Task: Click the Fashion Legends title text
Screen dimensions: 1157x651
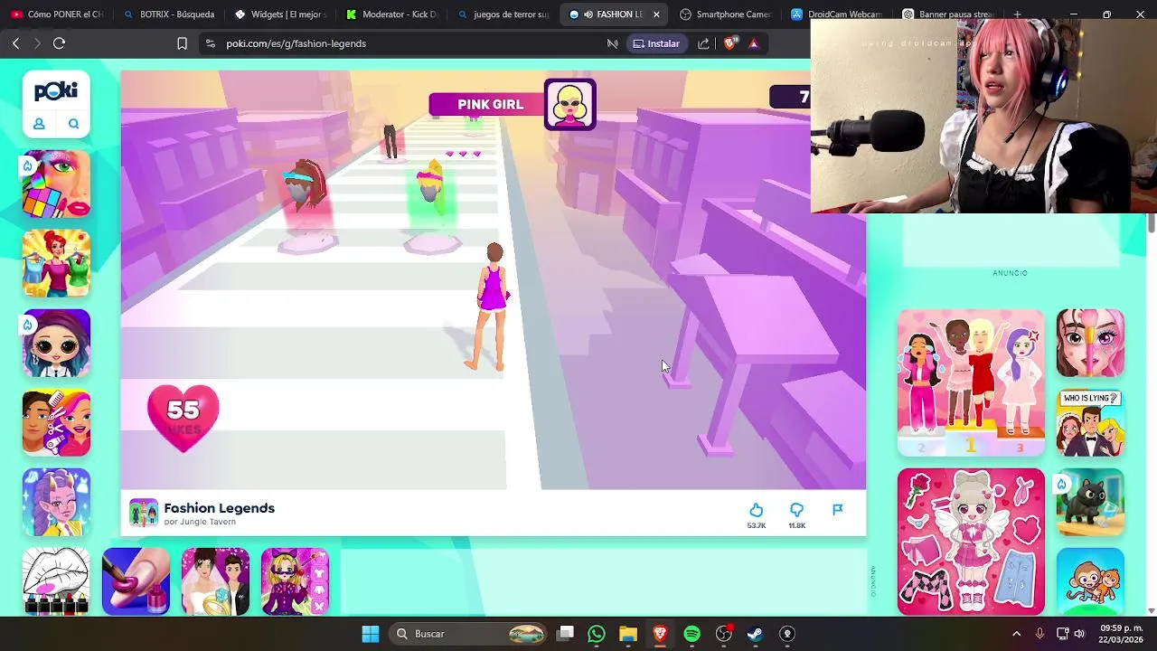Action: point(219,508)
